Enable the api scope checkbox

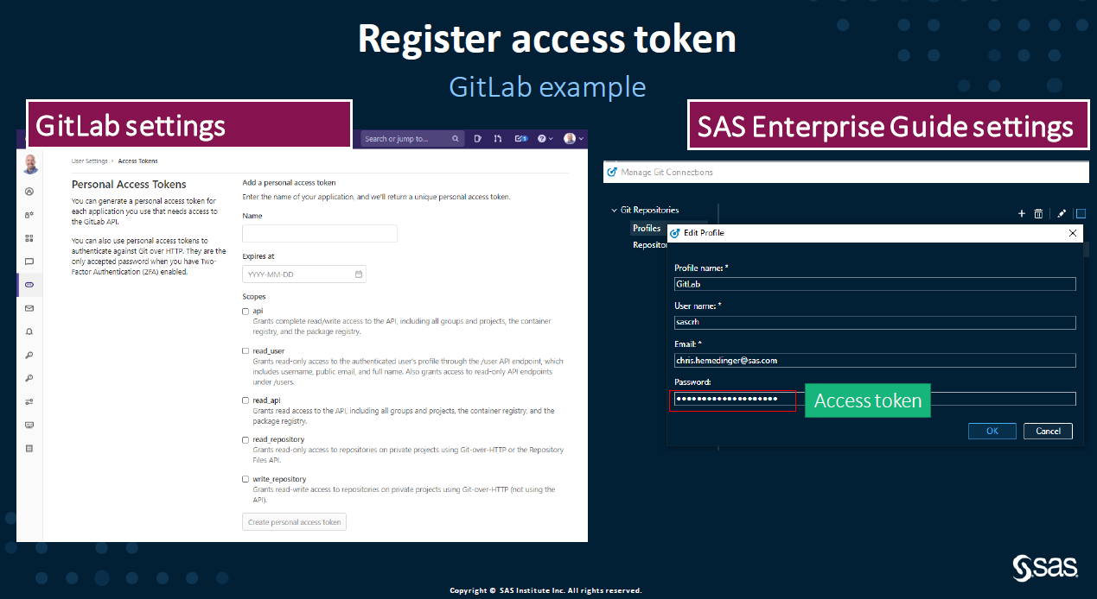[246, 311]
